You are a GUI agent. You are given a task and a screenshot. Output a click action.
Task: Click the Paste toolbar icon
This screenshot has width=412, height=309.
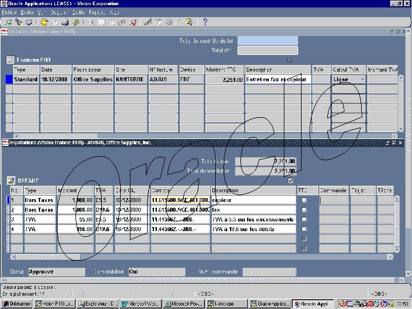tap(112, 22)
